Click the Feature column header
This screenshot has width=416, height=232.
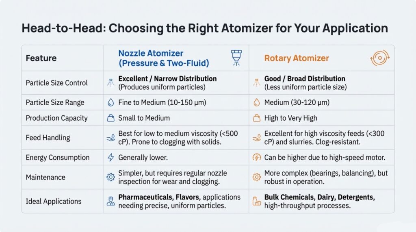[41, 58]
